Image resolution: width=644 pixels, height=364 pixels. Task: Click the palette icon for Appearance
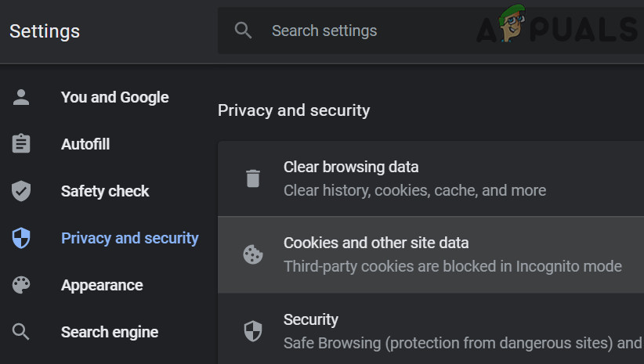[21, 285]
